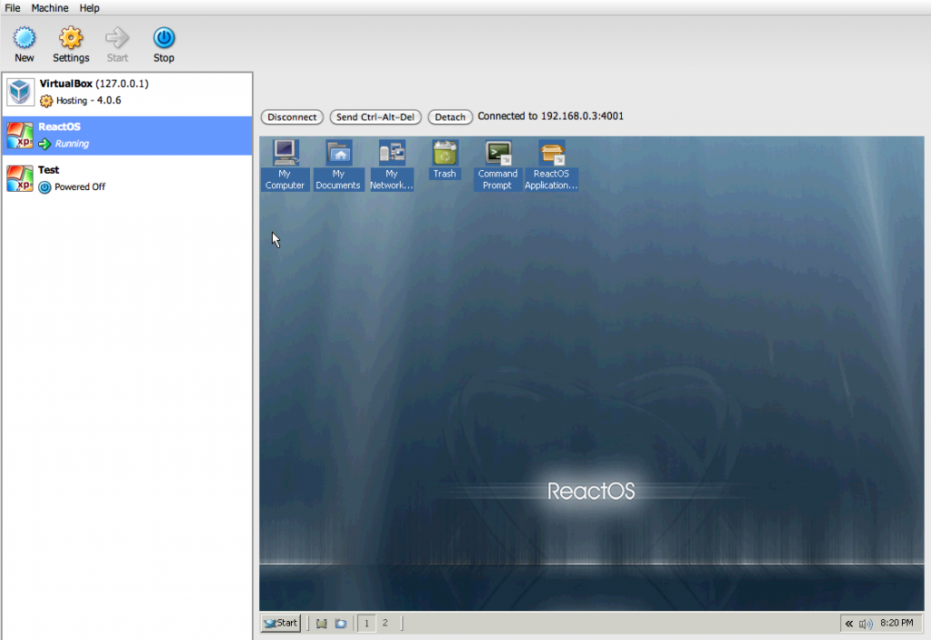This screenshot has width=931, height=640.
Task: Launch Command Prompt desktop icon
Action: point(498,153)
